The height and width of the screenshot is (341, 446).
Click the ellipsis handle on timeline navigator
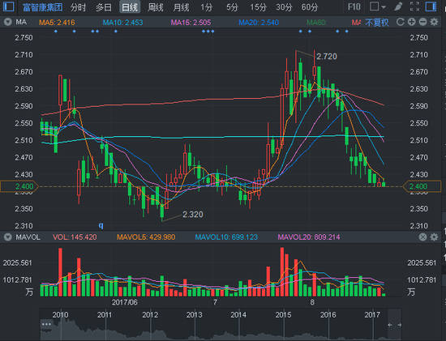click(x=46, y=324)
